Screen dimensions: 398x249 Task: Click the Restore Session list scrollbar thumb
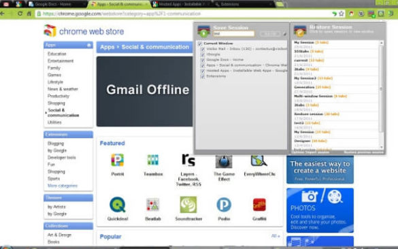[381, 89]
